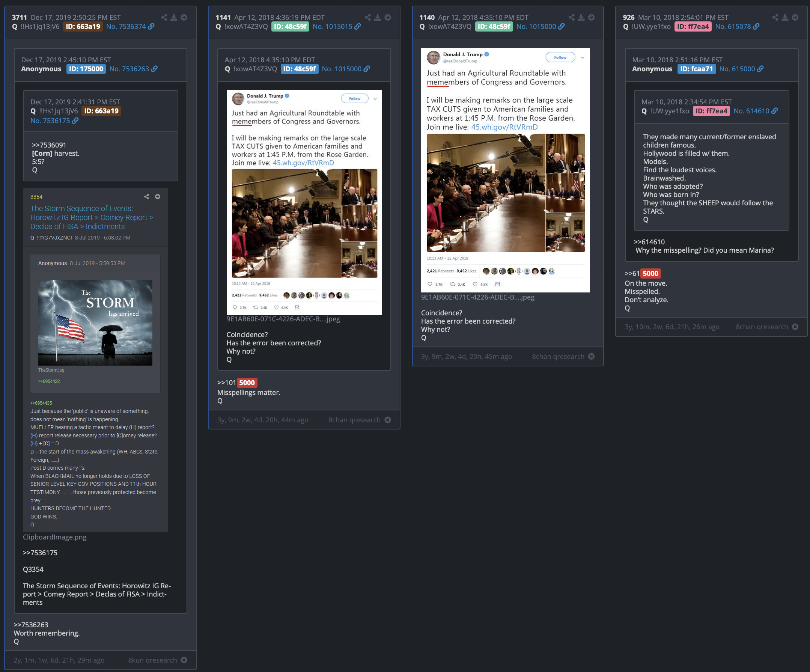Click the ClipboardImage.png filename
810x672 pixels.
tap(55, 537)
